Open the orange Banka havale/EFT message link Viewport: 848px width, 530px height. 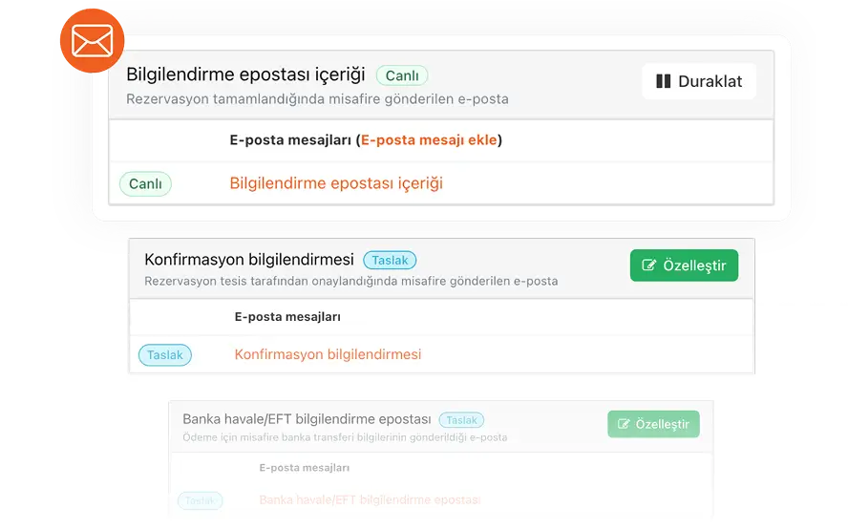tap(370, 499)
